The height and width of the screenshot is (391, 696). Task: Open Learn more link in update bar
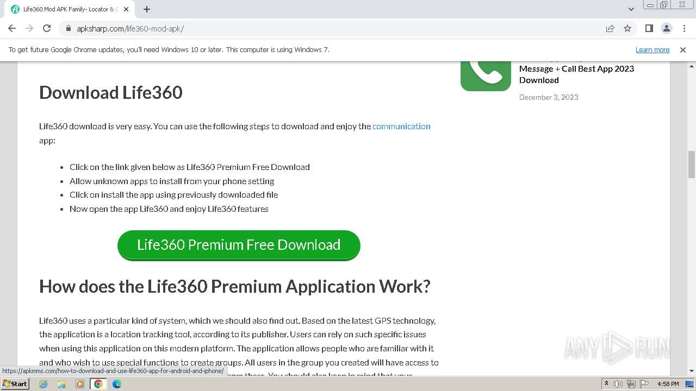click(652, 49)
